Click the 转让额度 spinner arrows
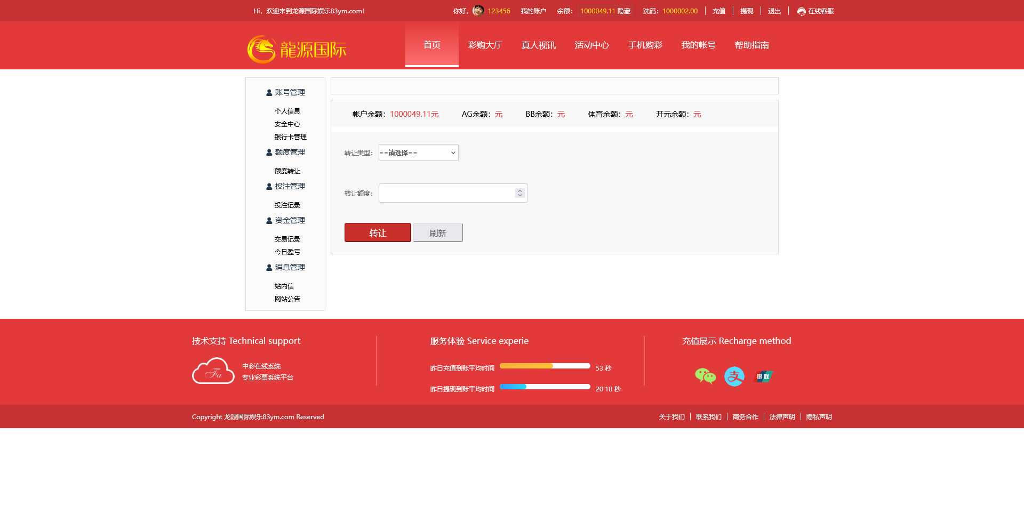Screen dimensions: 1024x505 [519, 193]
